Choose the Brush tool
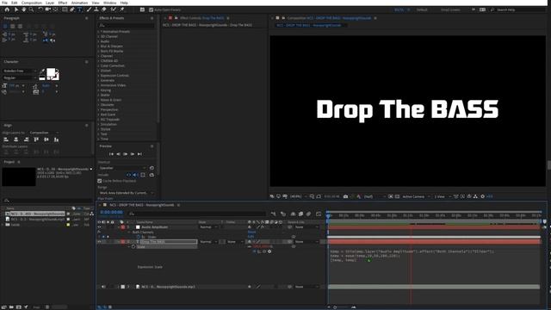 click(89, 9)
